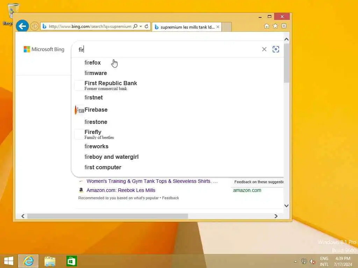Choose the fireworks suggestion
Viewport: 358px width, 268px height.
177,146
